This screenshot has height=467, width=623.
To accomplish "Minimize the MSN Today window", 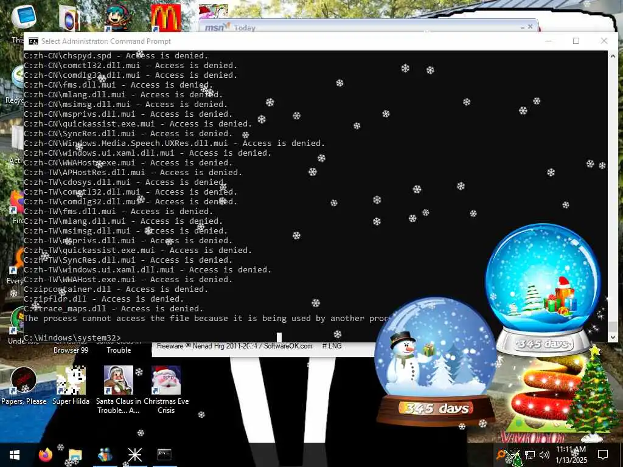I will coord(522,27).
